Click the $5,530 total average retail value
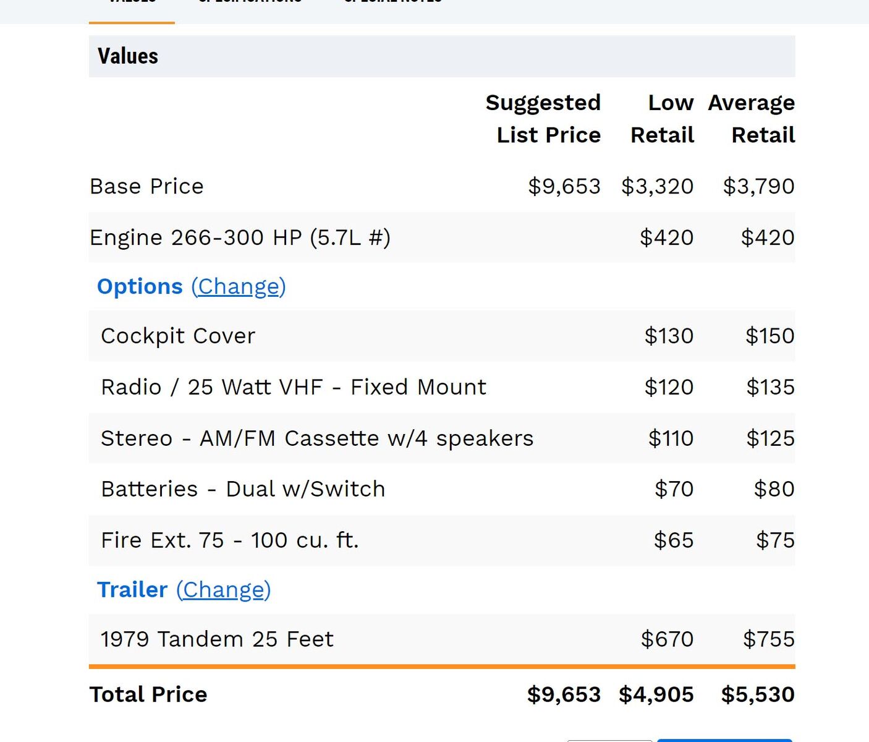Viewport: 869px width, 742px height. pos(758,694)
